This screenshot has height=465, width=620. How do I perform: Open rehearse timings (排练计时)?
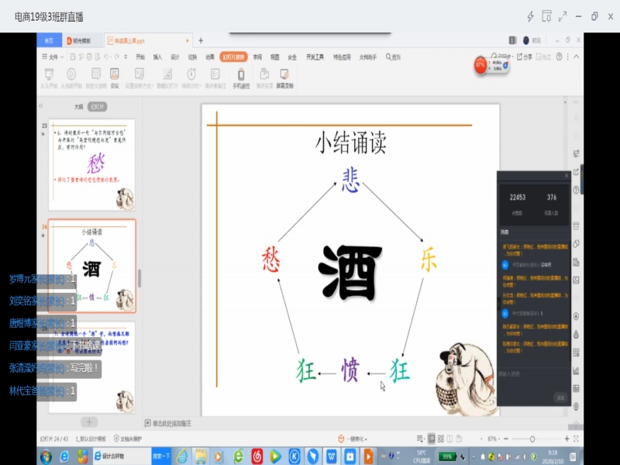tap(191, 78)
